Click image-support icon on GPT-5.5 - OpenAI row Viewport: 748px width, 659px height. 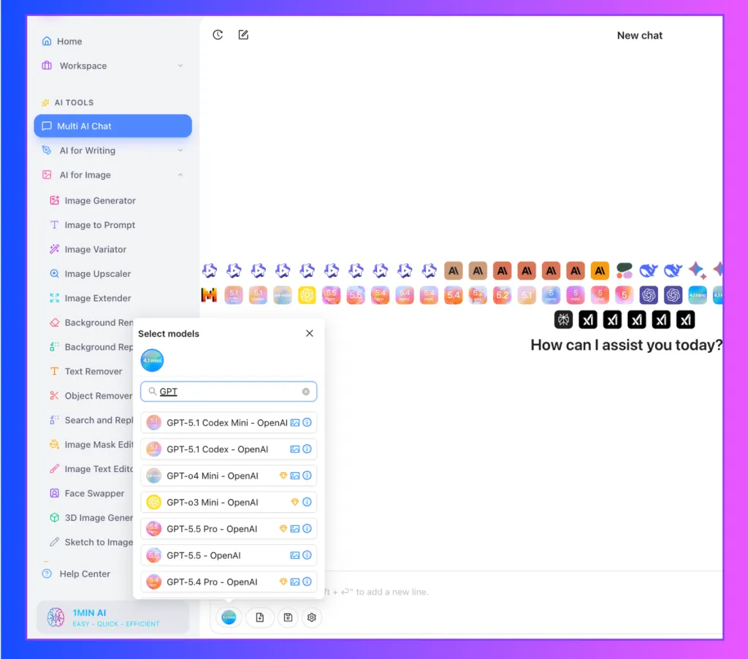[x=295, y=555]
